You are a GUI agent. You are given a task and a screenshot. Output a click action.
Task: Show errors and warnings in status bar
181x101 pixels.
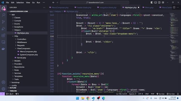point(9,94)
